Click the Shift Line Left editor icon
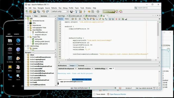 point(110,19)
